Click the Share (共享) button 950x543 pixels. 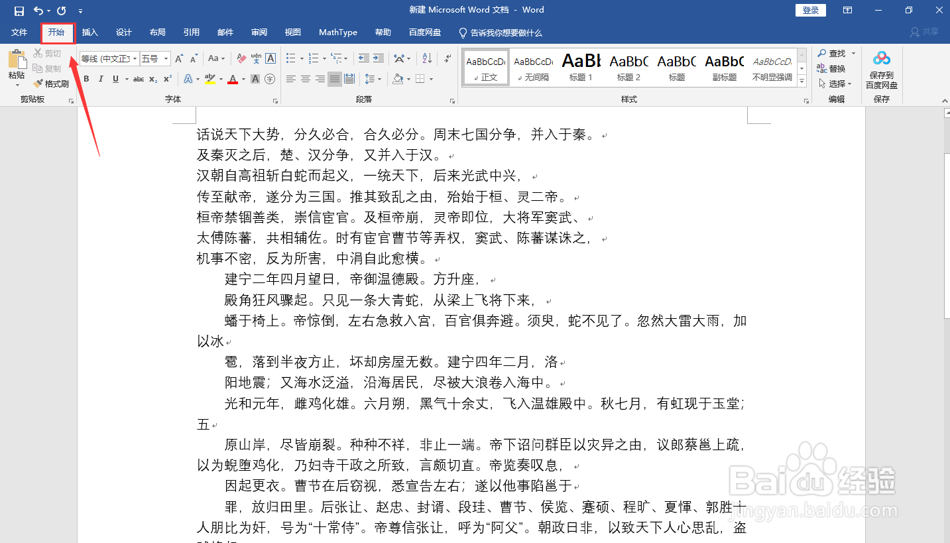point(925,32)
